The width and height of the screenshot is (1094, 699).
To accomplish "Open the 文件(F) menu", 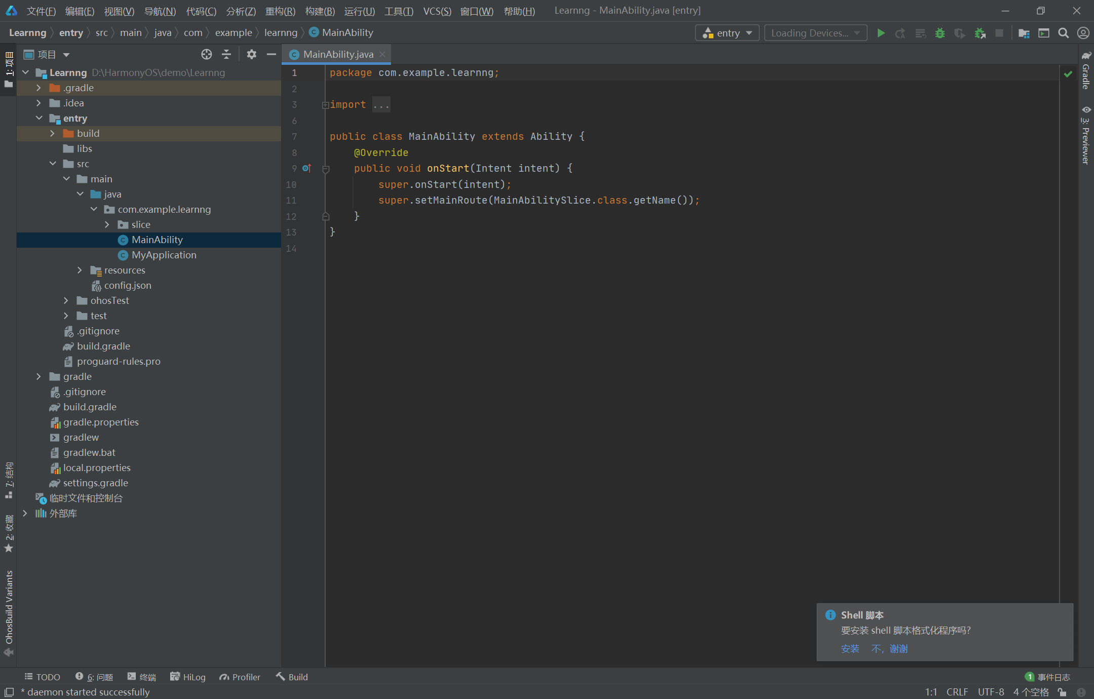I will (41, 11).
